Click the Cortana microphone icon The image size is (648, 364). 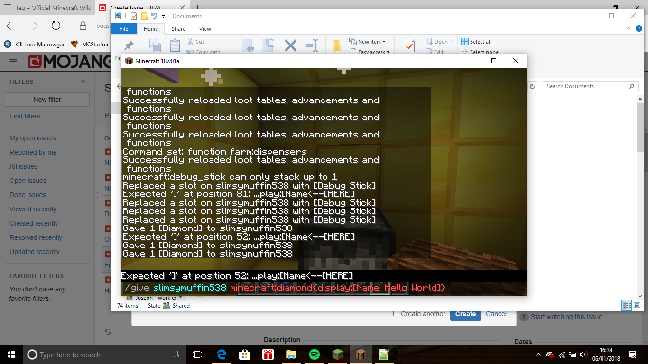[x=176, y=355]
